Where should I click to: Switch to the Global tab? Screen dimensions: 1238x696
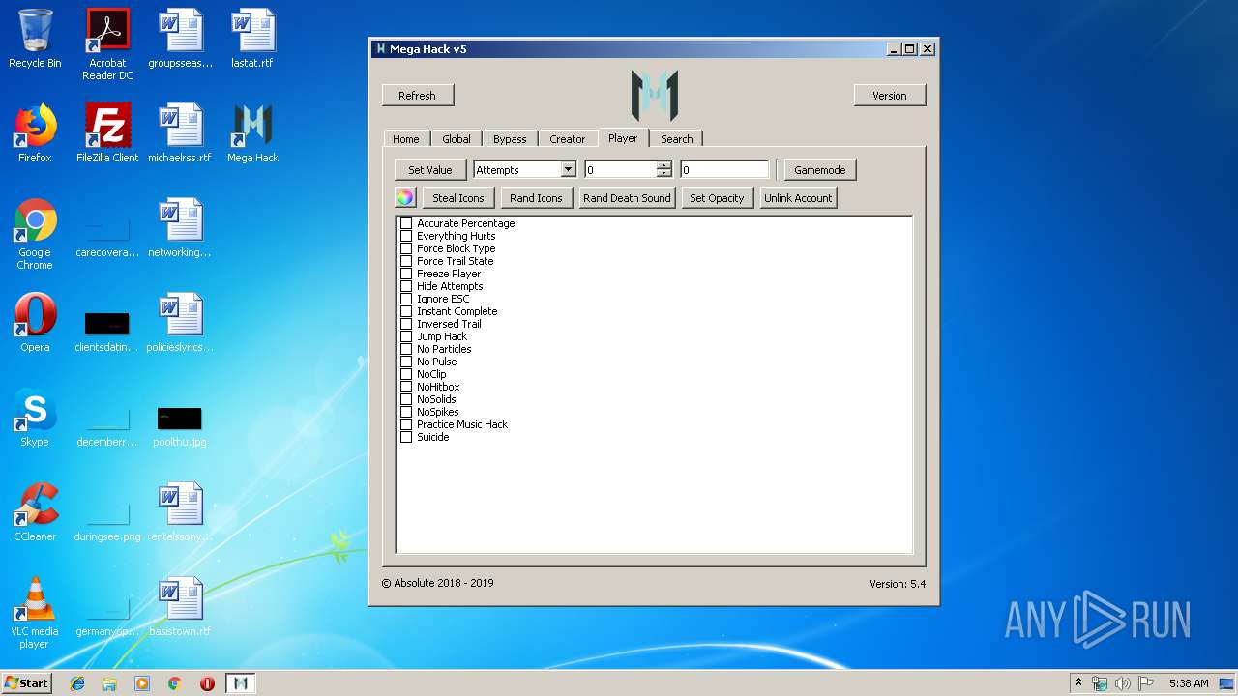(457, 139)
